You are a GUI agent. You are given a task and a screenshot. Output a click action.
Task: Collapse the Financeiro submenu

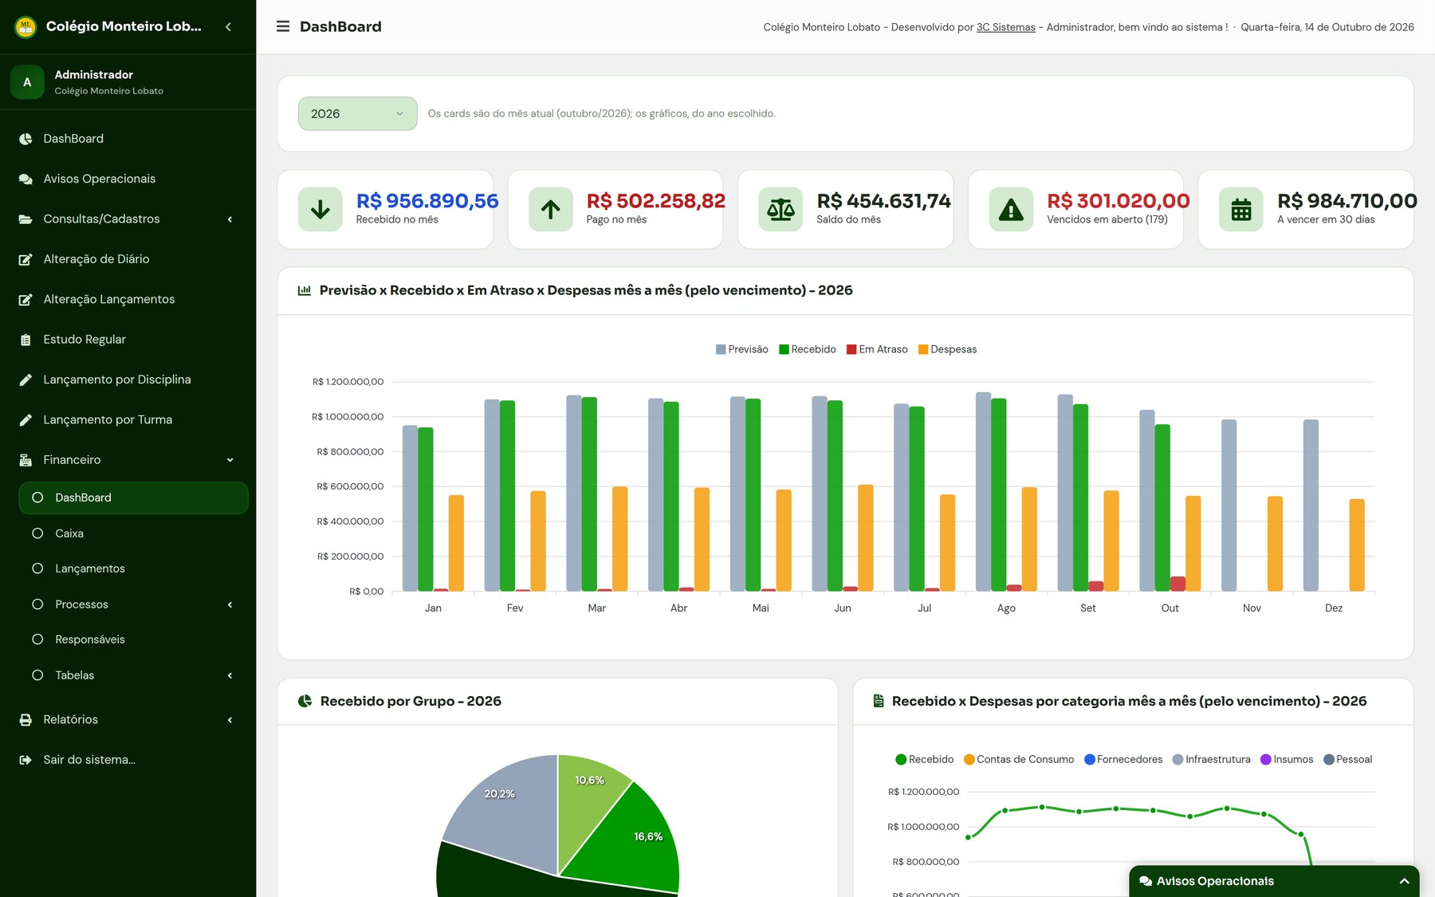(x=128, y=460)
